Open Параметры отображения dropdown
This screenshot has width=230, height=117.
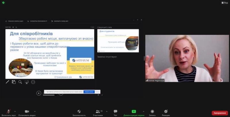coord(37,21)
